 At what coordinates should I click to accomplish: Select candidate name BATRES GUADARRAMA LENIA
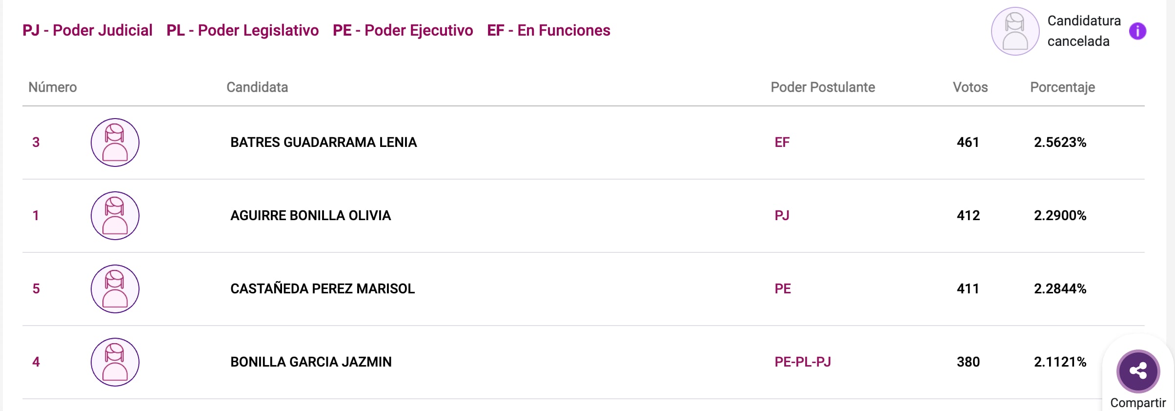324,143
